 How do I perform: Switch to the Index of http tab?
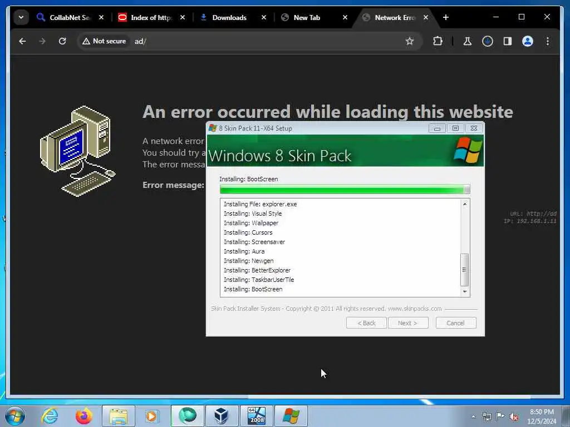[151, 17]
